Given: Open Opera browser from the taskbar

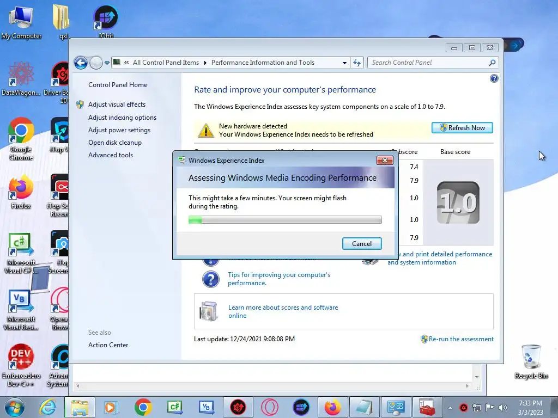Looking at the screenshot, I should click(270, 407).
